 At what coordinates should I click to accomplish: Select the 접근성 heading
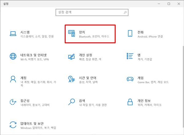[x=25, y=101]
